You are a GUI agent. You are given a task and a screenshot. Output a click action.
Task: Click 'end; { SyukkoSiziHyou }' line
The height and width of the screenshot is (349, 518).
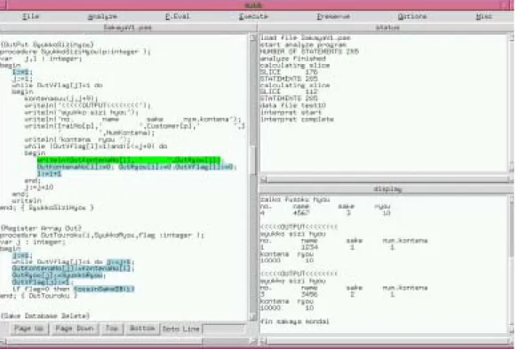(x=47, y=208)
